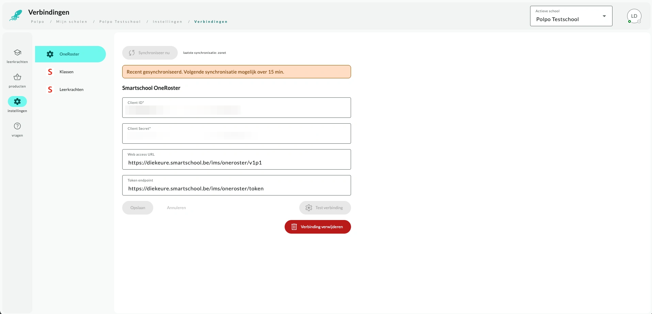Open leerkrachten section via graduation cap icon
Viewport: 652px width, 314px height.
click(x=17, y=52)
